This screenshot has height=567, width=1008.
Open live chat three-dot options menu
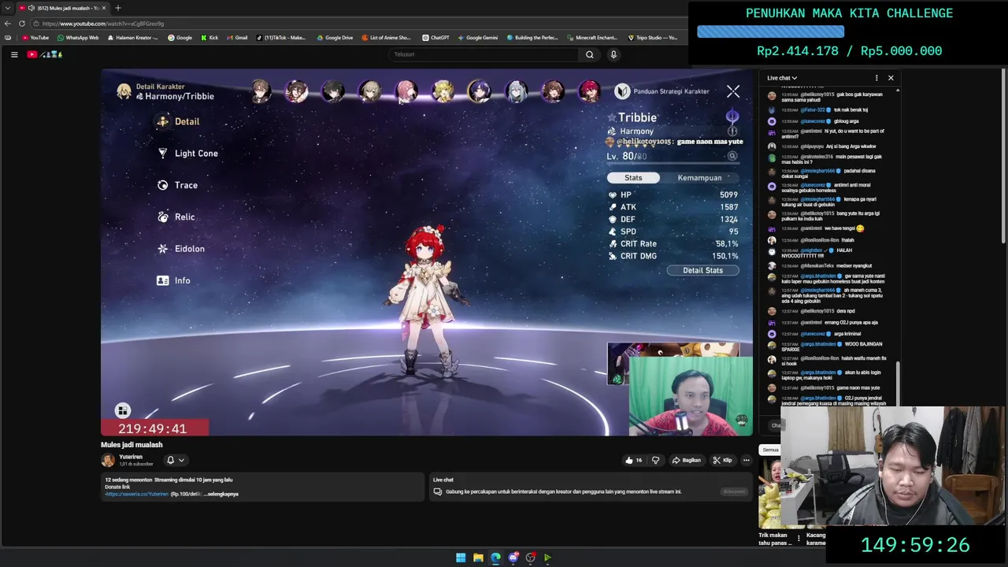click(x=876, y=78)
